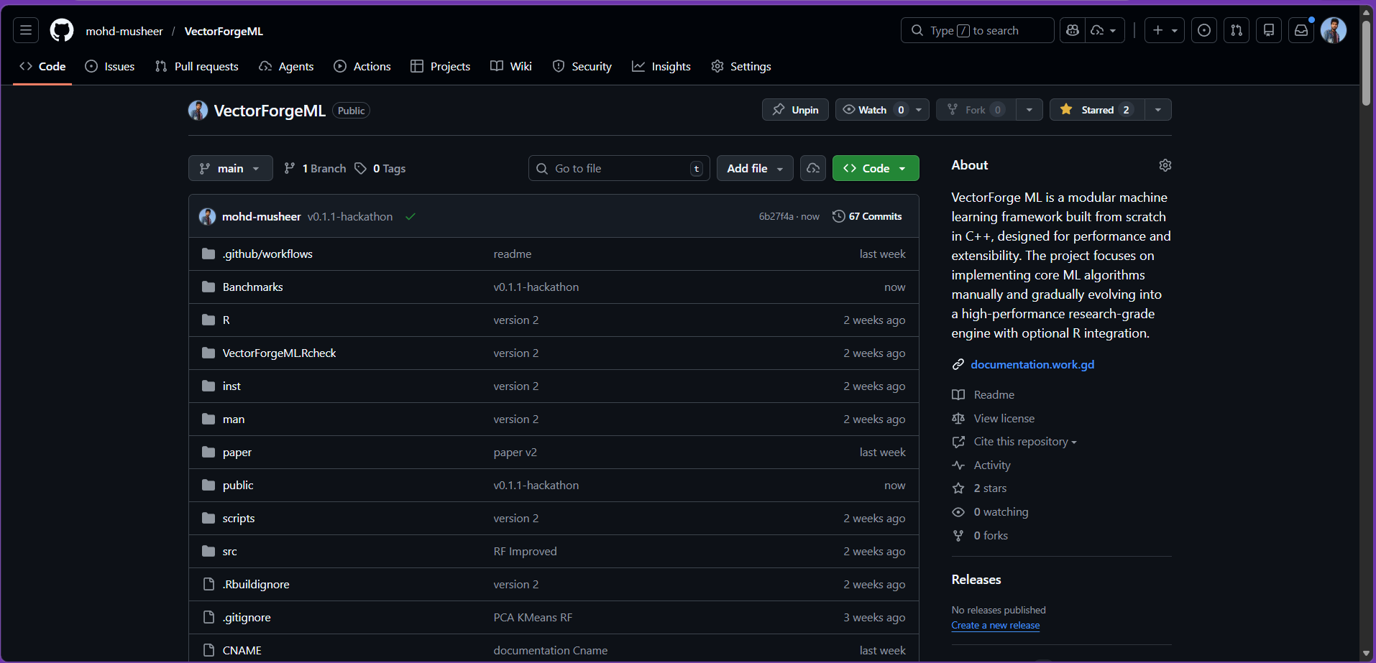The width and height of the screenshot is (1376, 663).
Task: Open the .Rbuildignore file
Action: [x=256, y=584]
